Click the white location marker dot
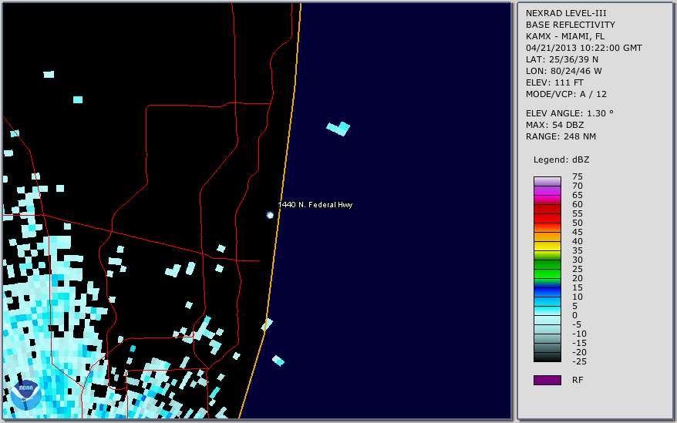The height and width of the screenshot is (423, 677). tap(270, 215)
